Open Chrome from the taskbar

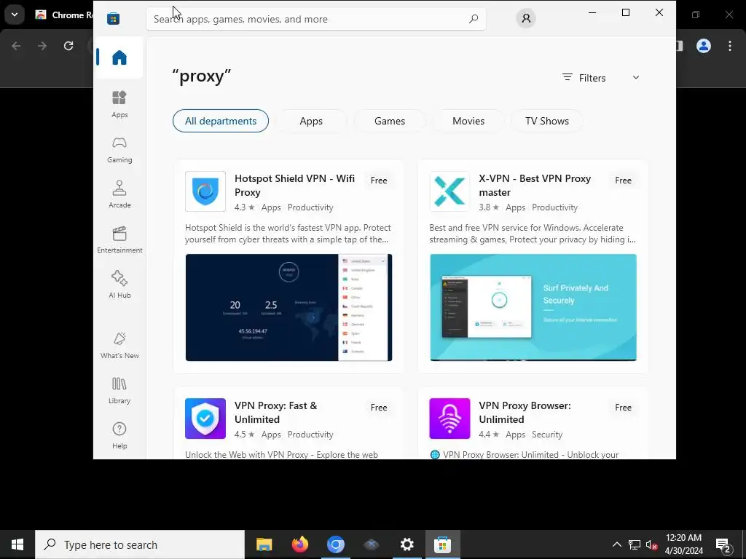[x=335, y=544]
